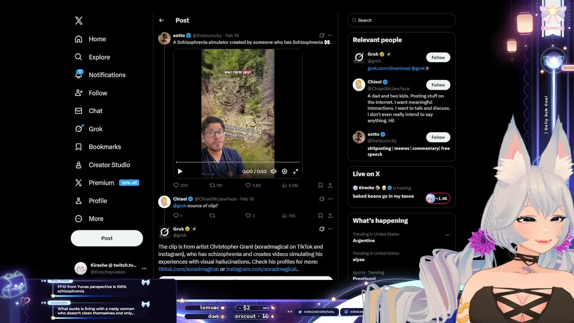Click the Search field
Viewport: 574px width, 323px height.
click(402, 20)
